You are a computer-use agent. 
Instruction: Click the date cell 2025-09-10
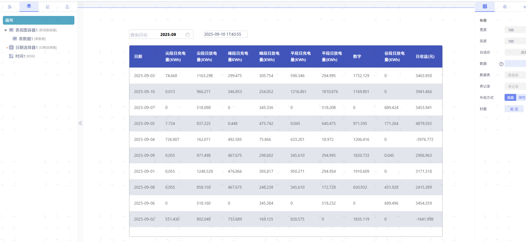point(144,92)
